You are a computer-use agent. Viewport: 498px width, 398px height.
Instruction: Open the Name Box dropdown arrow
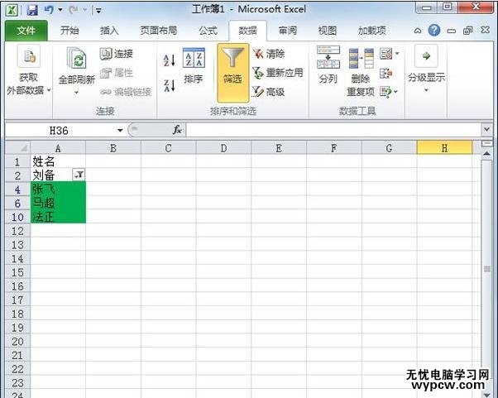pyautogui.click(x=120, y=130)
